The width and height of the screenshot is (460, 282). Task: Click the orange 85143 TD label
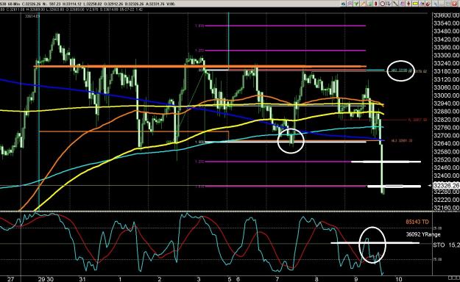[417, 222]
